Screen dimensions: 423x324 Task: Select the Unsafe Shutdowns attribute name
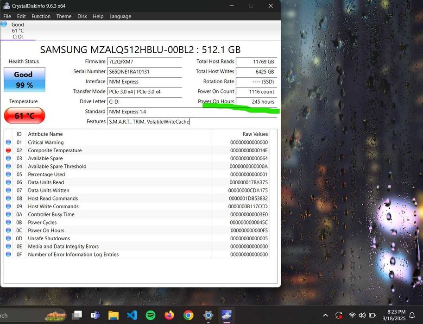click(x=49, y=238)
